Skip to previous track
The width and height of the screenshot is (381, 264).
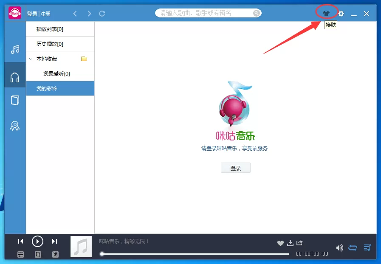pyautogui.click(x=21, y=241)
